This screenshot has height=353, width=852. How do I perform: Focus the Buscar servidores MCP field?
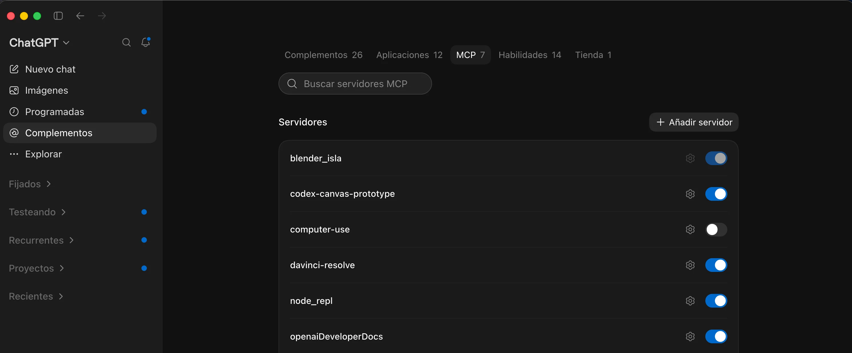click(x=355, y=83)
